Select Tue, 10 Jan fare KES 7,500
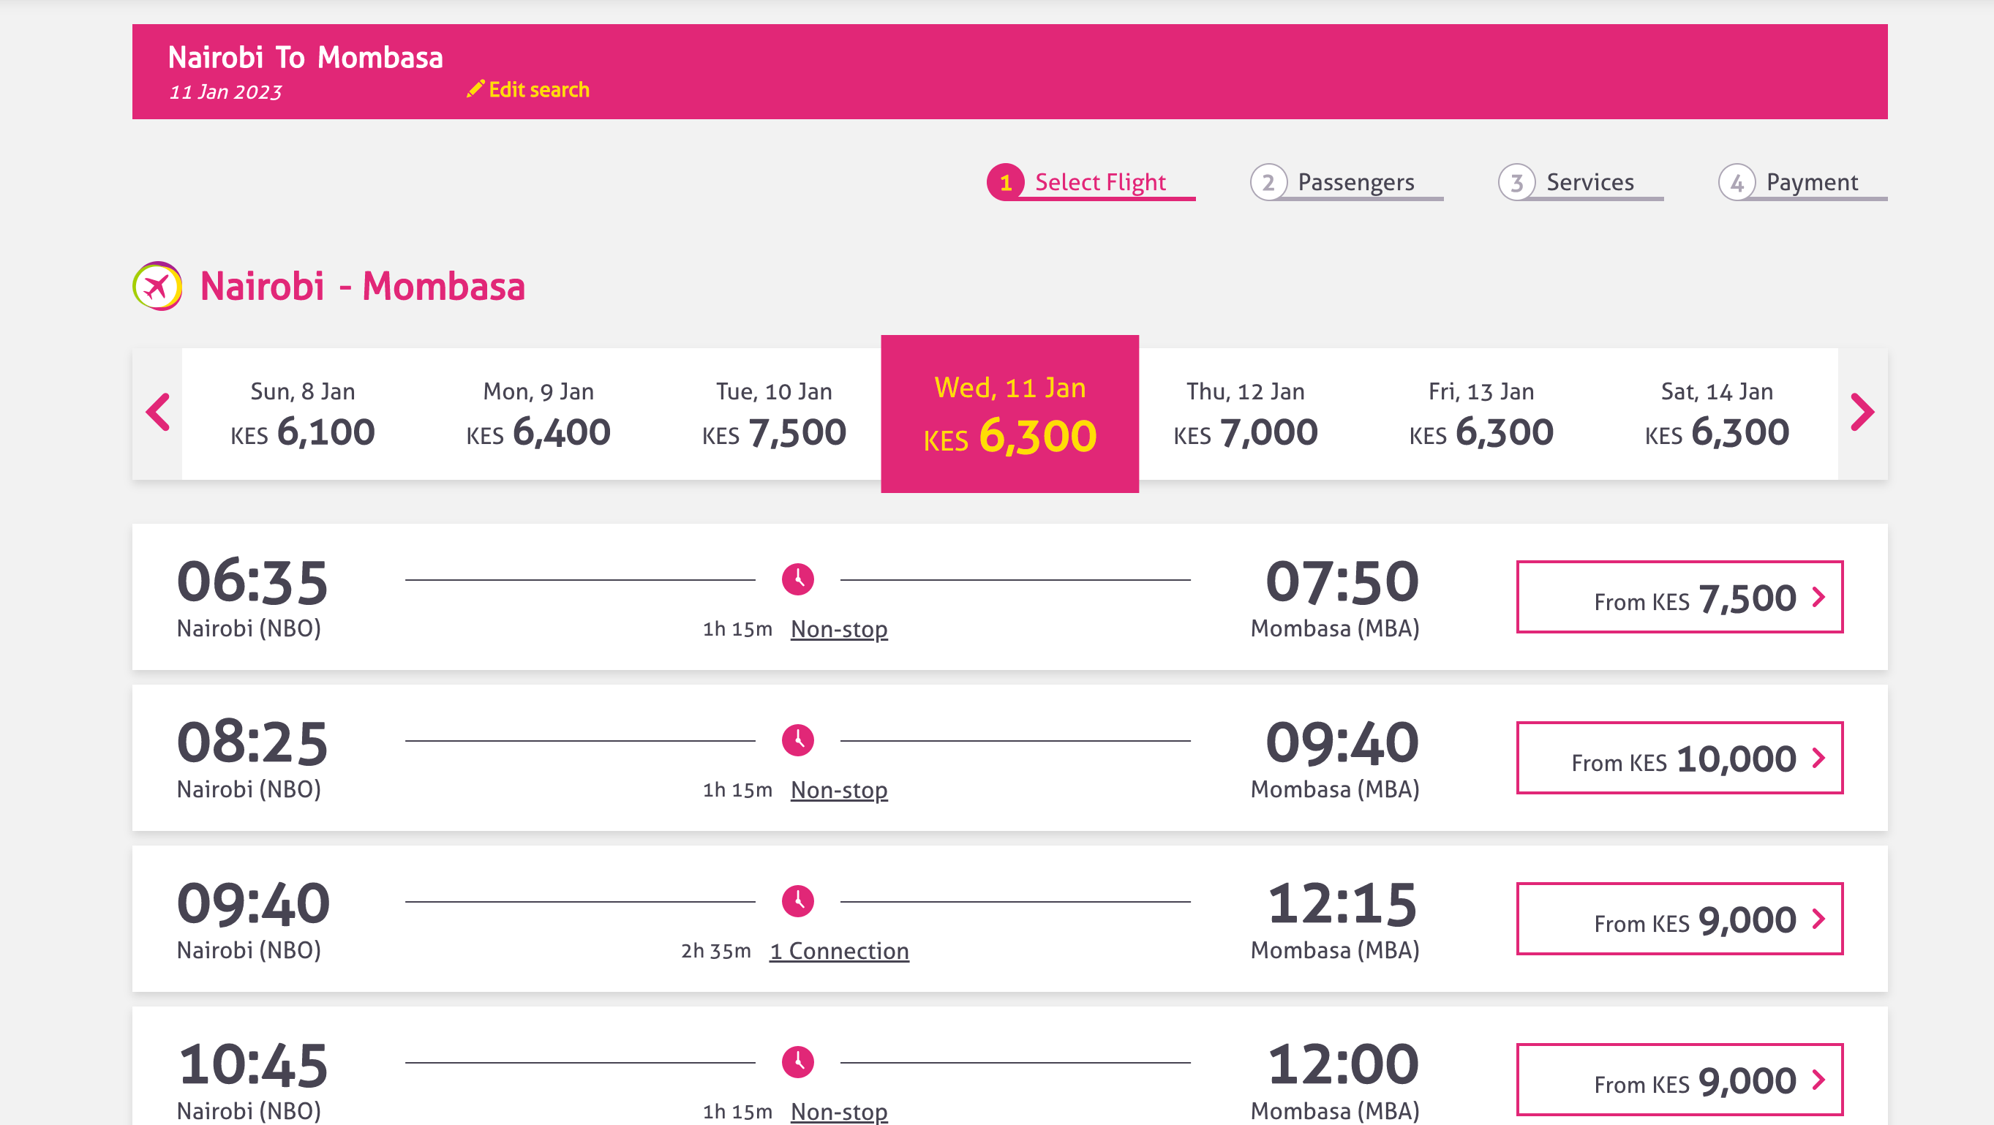The height and width of the screenshot is (1125, 1994). [x=774, y=414]
